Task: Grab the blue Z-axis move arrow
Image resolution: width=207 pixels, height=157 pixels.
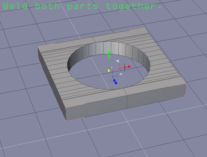Action: click(x=116, y=83)
